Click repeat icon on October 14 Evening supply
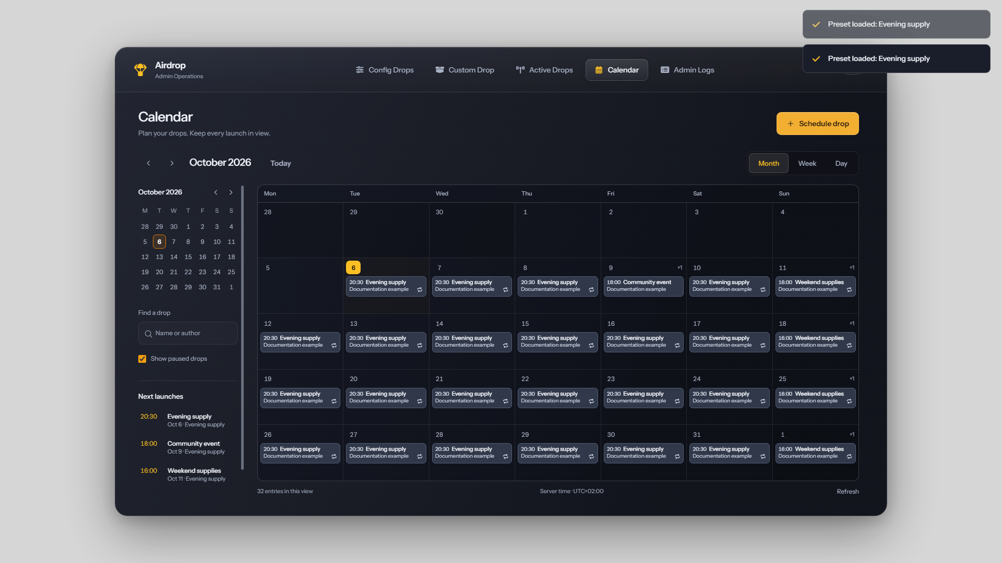1002x563 pixels. coord(505,346)
